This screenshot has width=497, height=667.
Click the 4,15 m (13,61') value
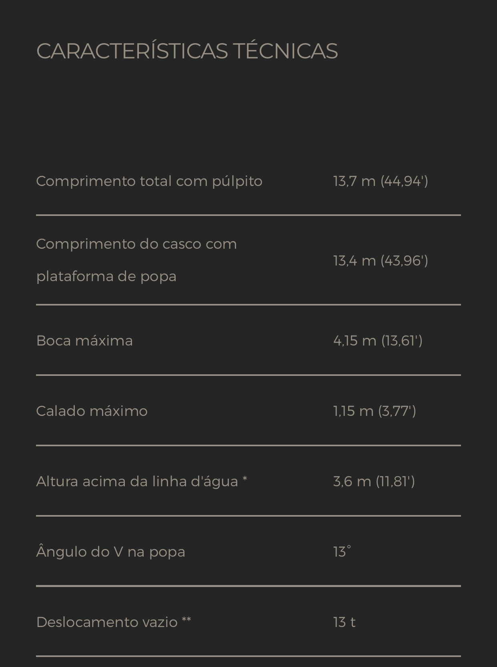click(x=378, y=341)
